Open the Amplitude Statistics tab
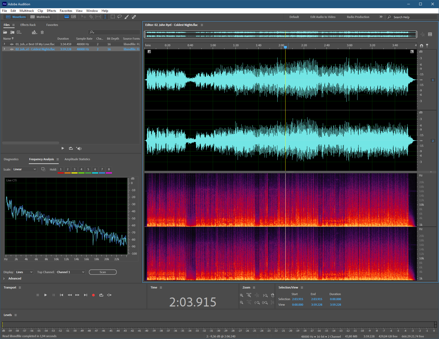 (77, 159)
